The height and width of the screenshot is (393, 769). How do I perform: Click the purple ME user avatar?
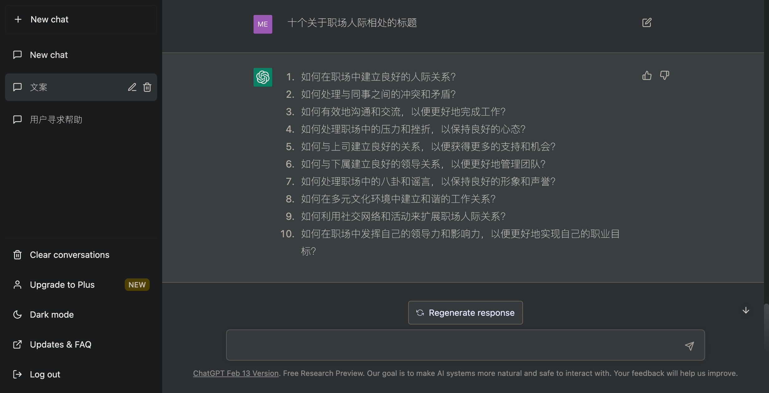click(x=263, y=24)
